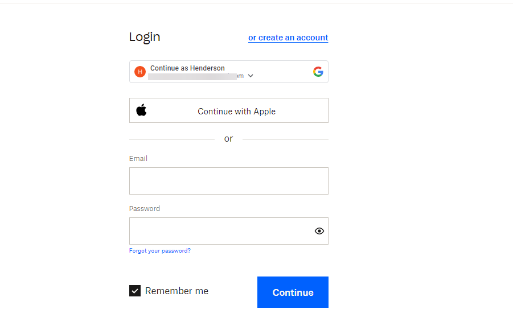Click the orange H profile avatar
This screenshot has width=513, height=326.
(140, 72)
